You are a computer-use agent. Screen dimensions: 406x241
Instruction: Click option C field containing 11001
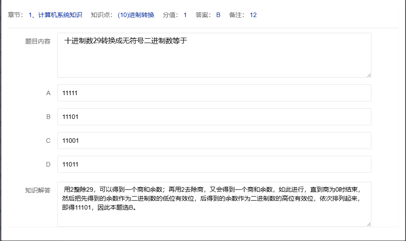tap(214, 140)
